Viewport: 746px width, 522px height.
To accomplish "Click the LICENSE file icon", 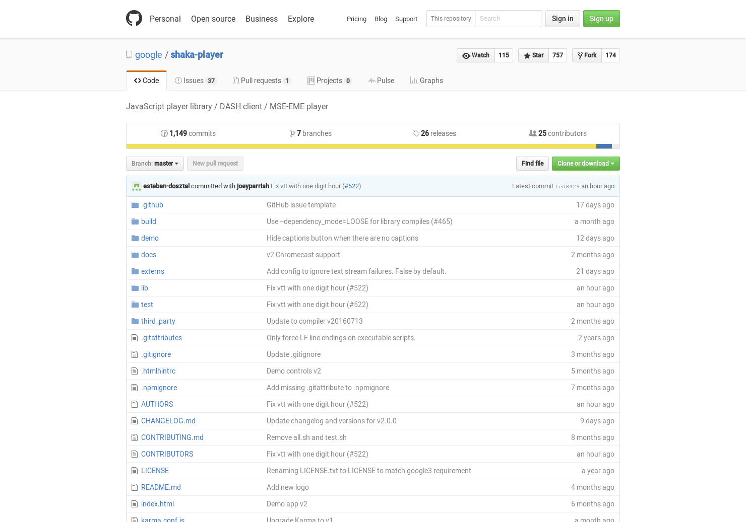I will [x=135, y=471].
